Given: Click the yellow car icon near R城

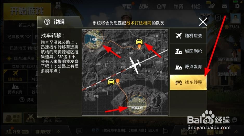Looking at the screenshot, I should pyautogui.click(x=139, y=42).
